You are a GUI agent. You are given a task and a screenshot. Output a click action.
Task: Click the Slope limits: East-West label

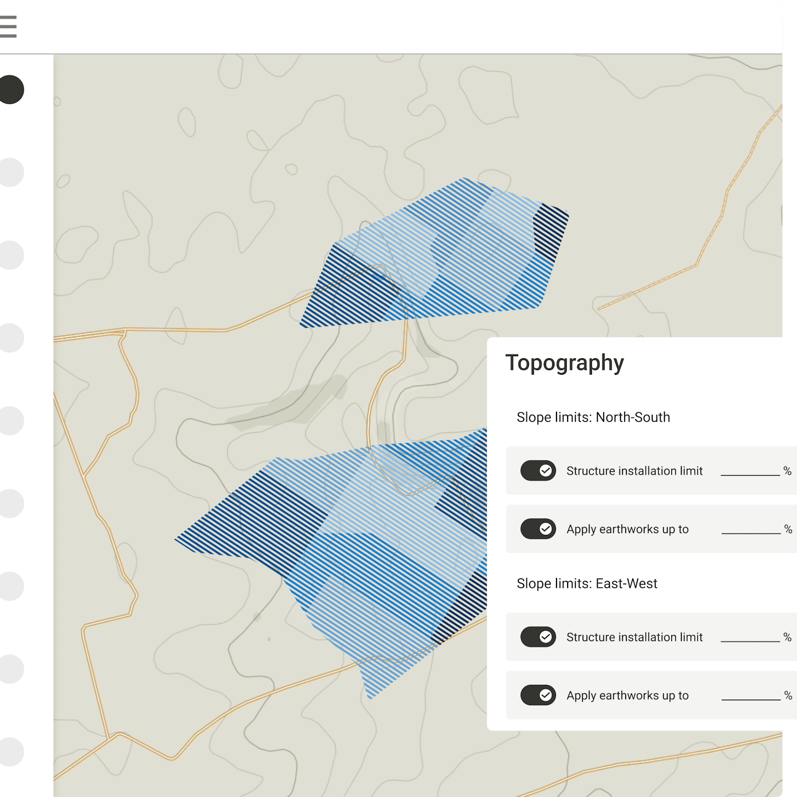(587, 583)
